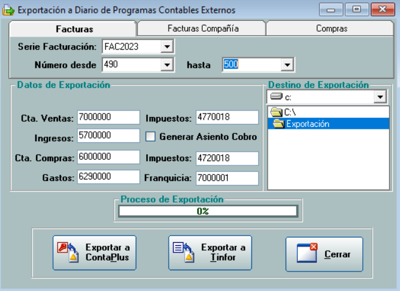This screenshot has width=400, height=291.
Task: Click the drive icon in destination combo
Action: click(276, 97)
